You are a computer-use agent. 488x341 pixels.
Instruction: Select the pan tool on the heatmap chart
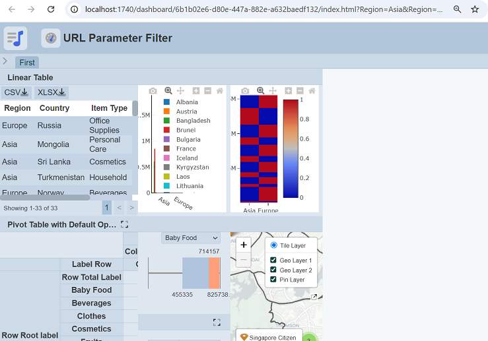click(273, 90)
